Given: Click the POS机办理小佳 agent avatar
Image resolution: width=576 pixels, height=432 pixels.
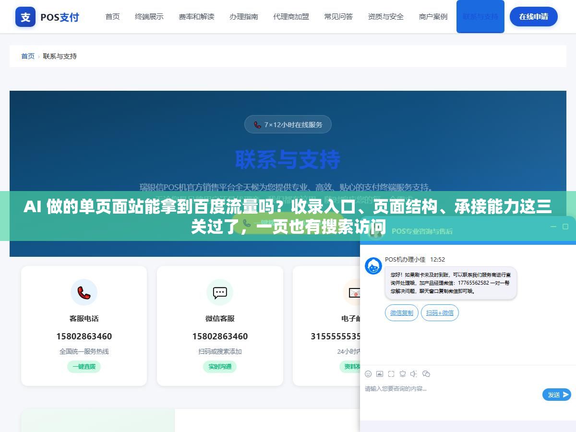Looking at the screenshot, I should click(373, 266).
